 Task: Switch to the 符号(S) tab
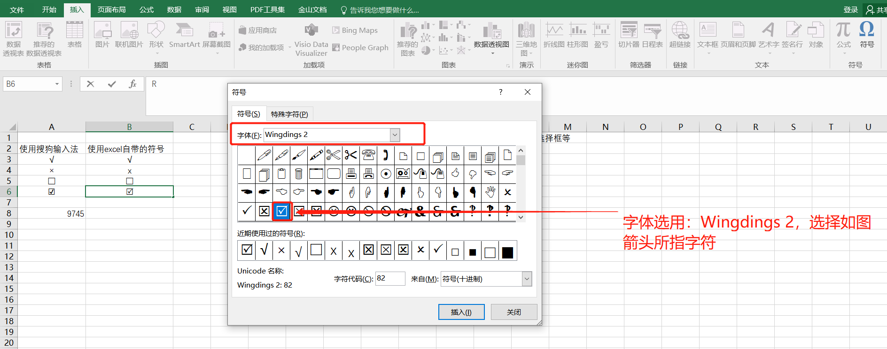(x=249, y=114)
